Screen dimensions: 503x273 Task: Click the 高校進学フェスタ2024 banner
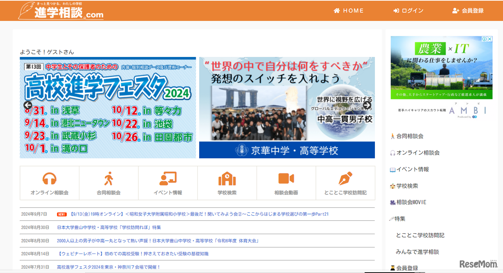[x=108, y=108]
